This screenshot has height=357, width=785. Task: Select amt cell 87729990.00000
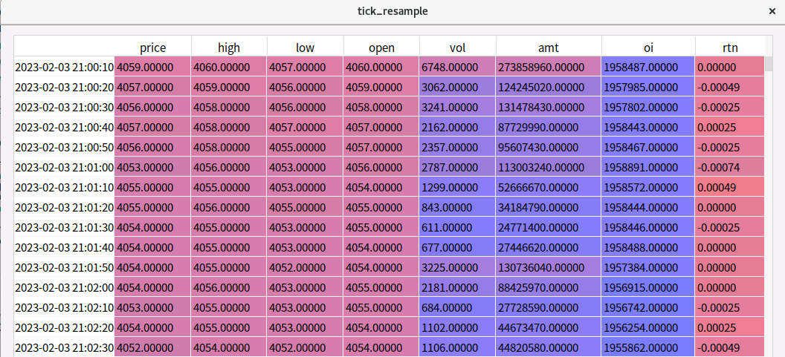[549, 127]
